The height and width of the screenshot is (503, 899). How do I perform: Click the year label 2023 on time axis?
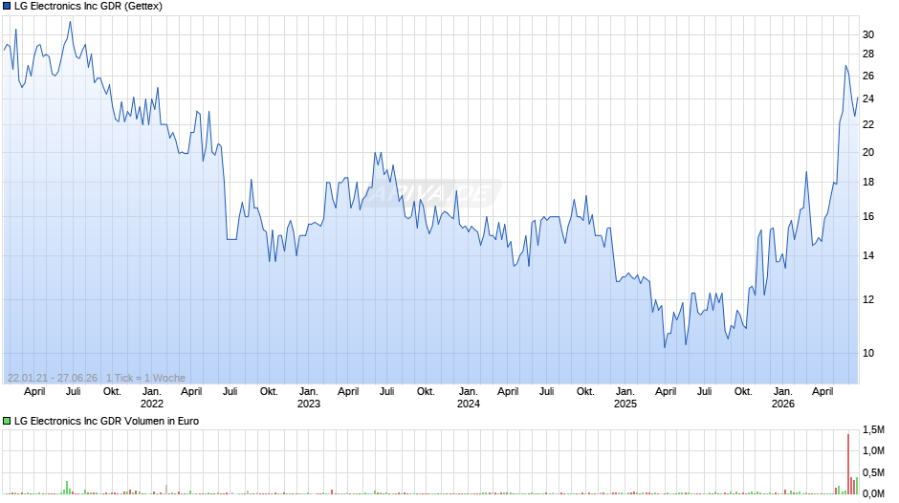[x=309, y=404]
